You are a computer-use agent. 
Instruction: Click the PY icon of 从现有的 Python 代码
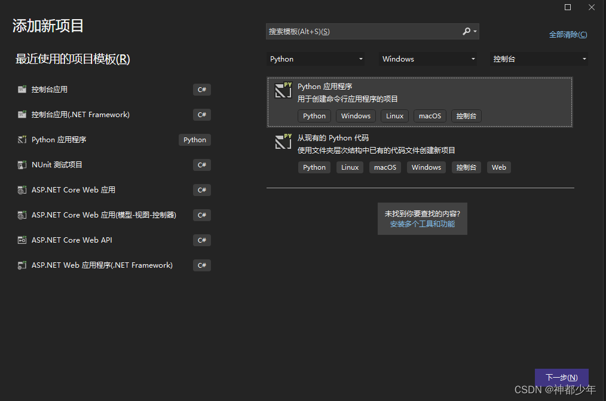click(x=283, y=142)
